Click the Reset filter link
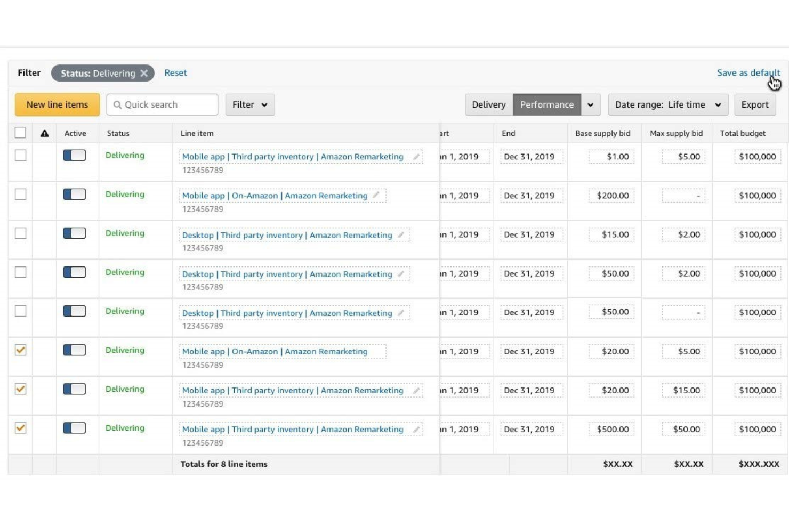The width and height of the screenshot is (789, 526). click(x=175, y=73)
